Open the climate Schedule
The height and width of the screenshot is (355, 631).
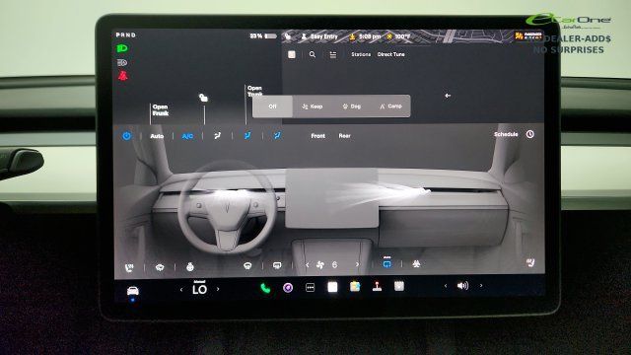[x=506, y=134]
